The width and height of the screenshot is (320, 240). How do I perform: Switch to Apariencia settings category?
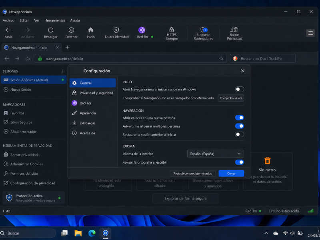point(93,113)
